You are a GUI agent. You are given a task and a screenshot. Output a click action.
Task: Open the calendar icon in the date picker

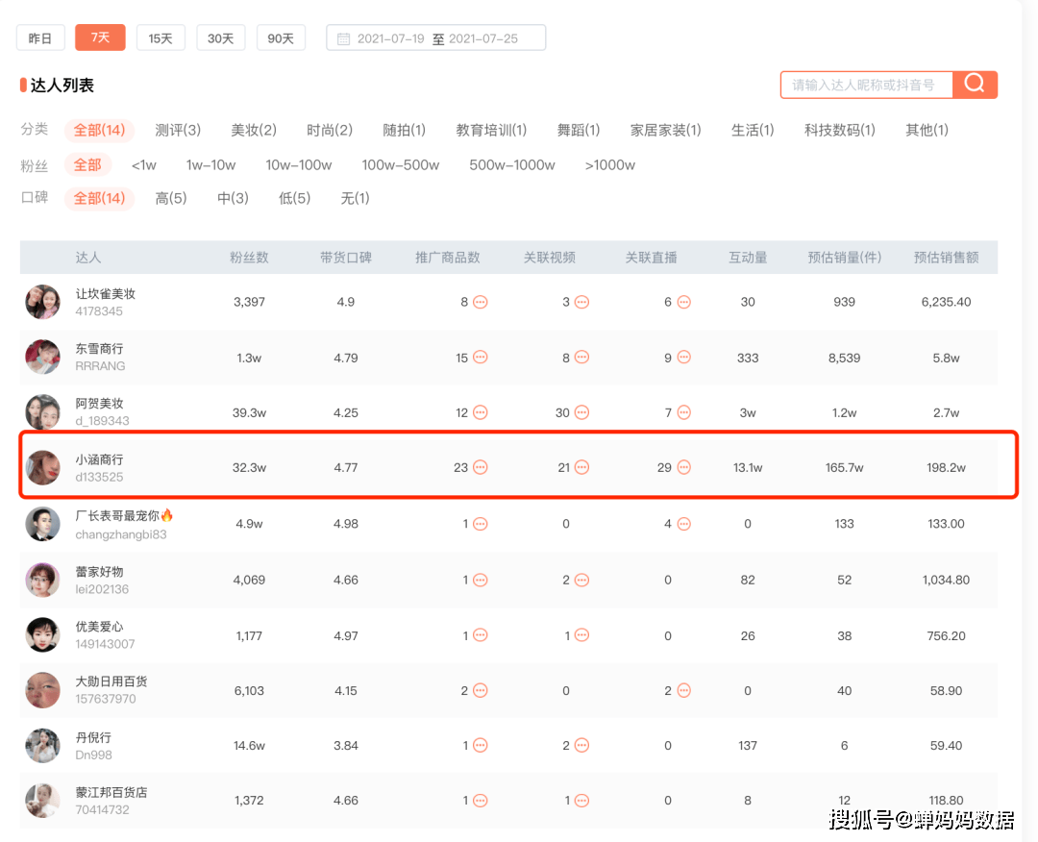pos(343,37)
